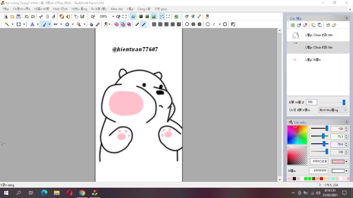Open the text tool dropdown arrow
Screen dimensions: 353x198
click(38, 24)
